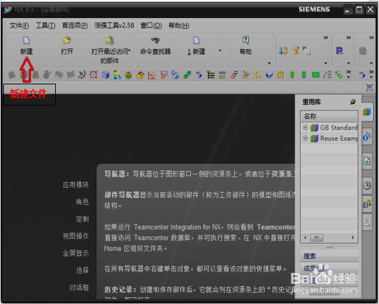Screen dimensions: 379x304
Task: Click the 打开 folder icon
Action: coord(66,40)
